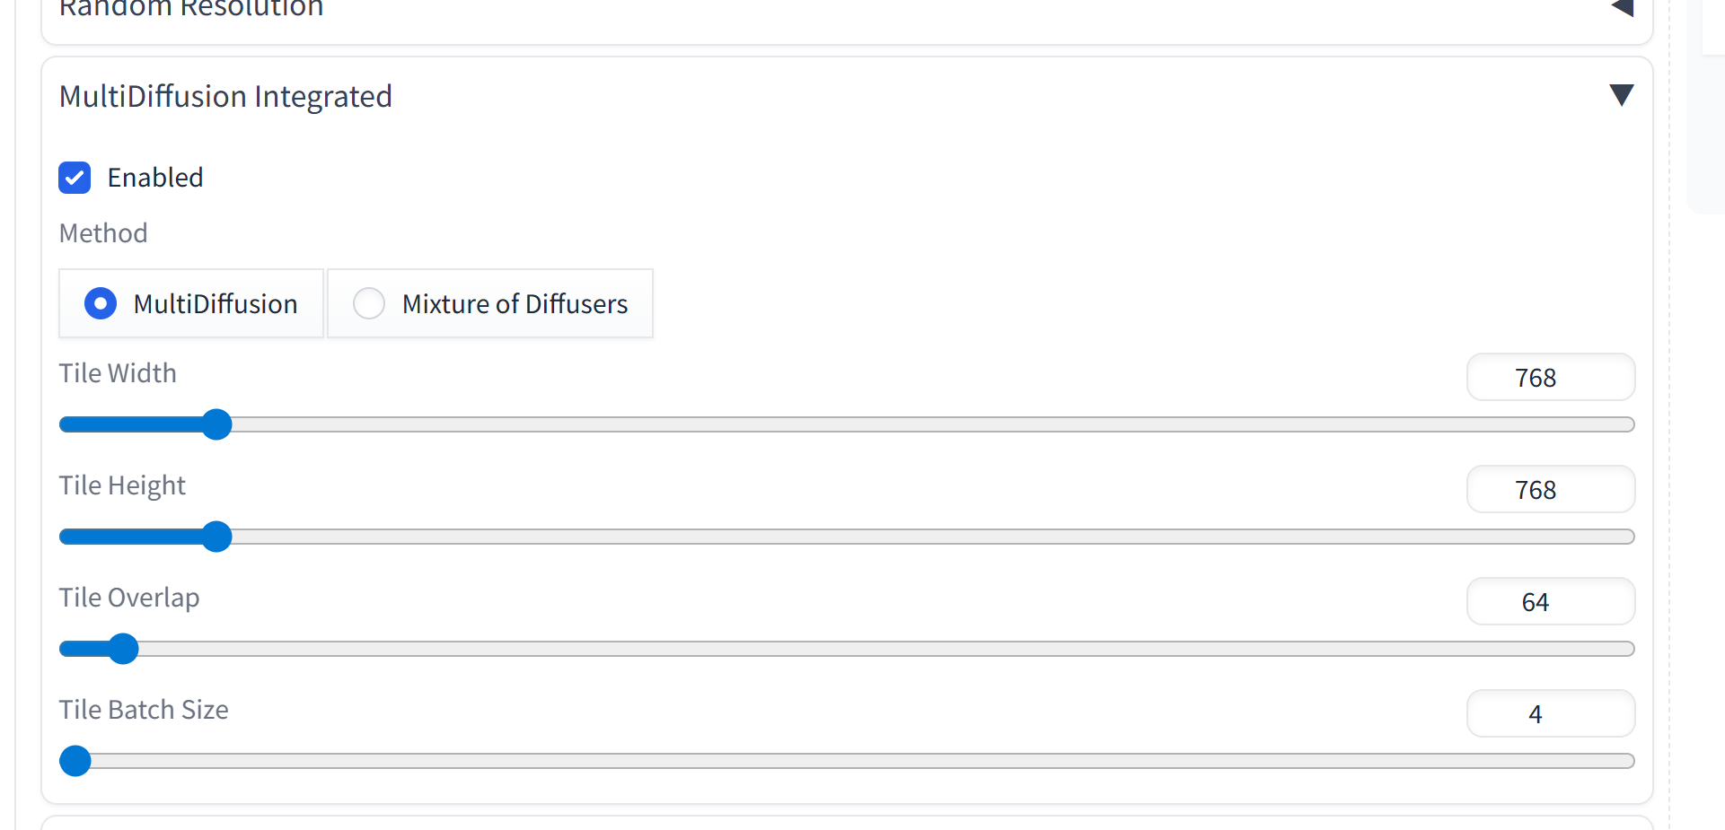
Task: Collapse the MultiDiffusion Integrated panel arrow
Action: [1621, 95]
